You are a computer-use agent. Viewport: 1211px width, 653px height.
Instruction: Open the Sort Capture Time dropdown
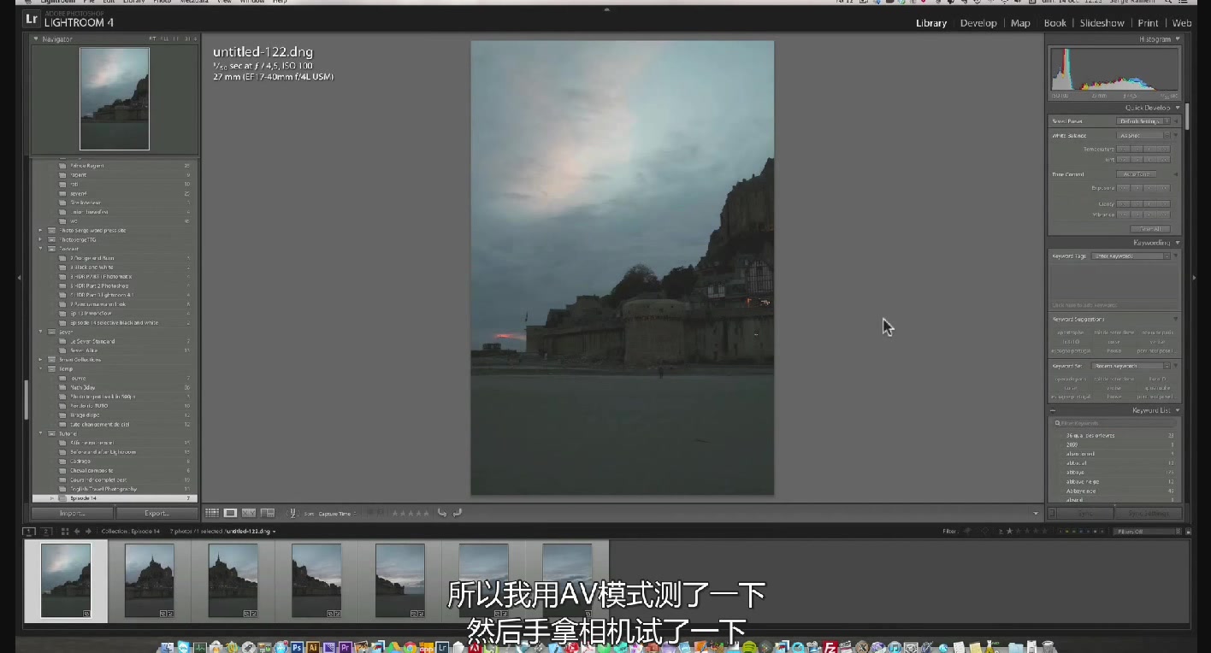tap(337, 514)
